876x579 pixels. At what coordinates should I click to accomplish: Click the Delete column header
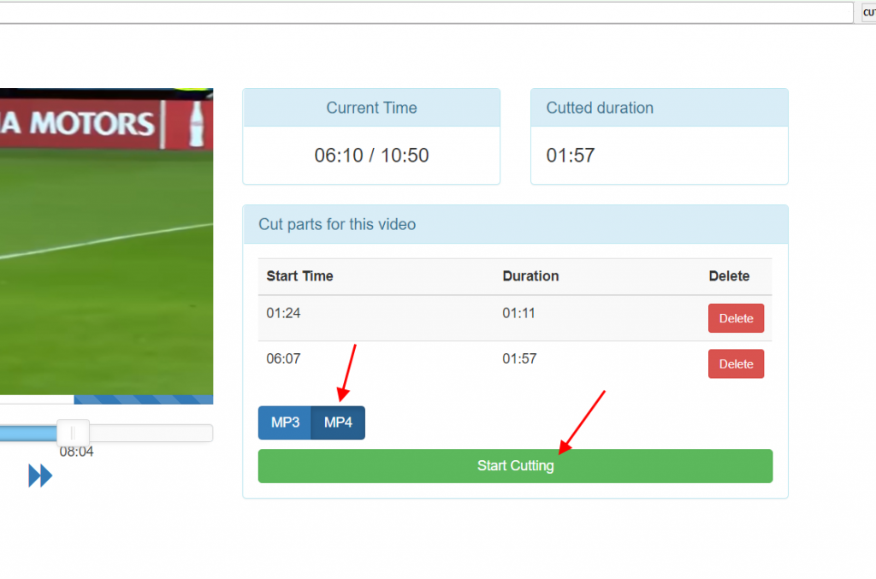[729, 276]
